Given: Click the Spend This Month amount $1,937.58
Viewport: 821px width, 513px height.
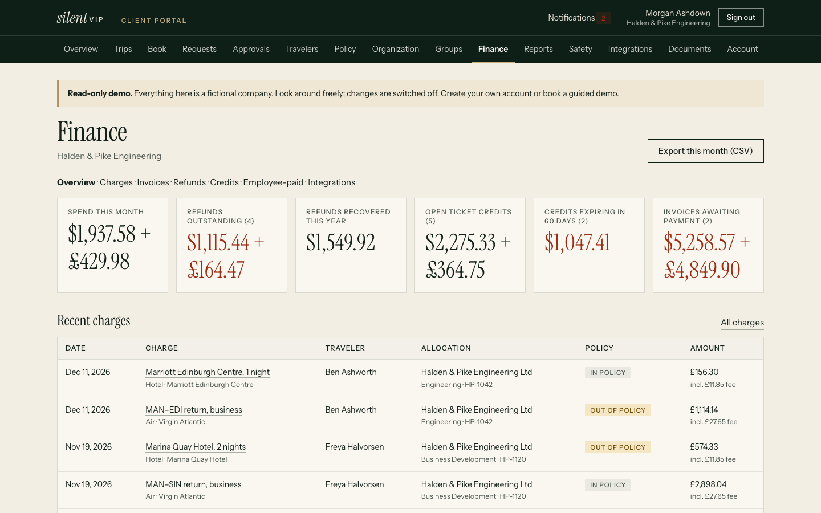Looking at the screenshot, I should [102, 234].
